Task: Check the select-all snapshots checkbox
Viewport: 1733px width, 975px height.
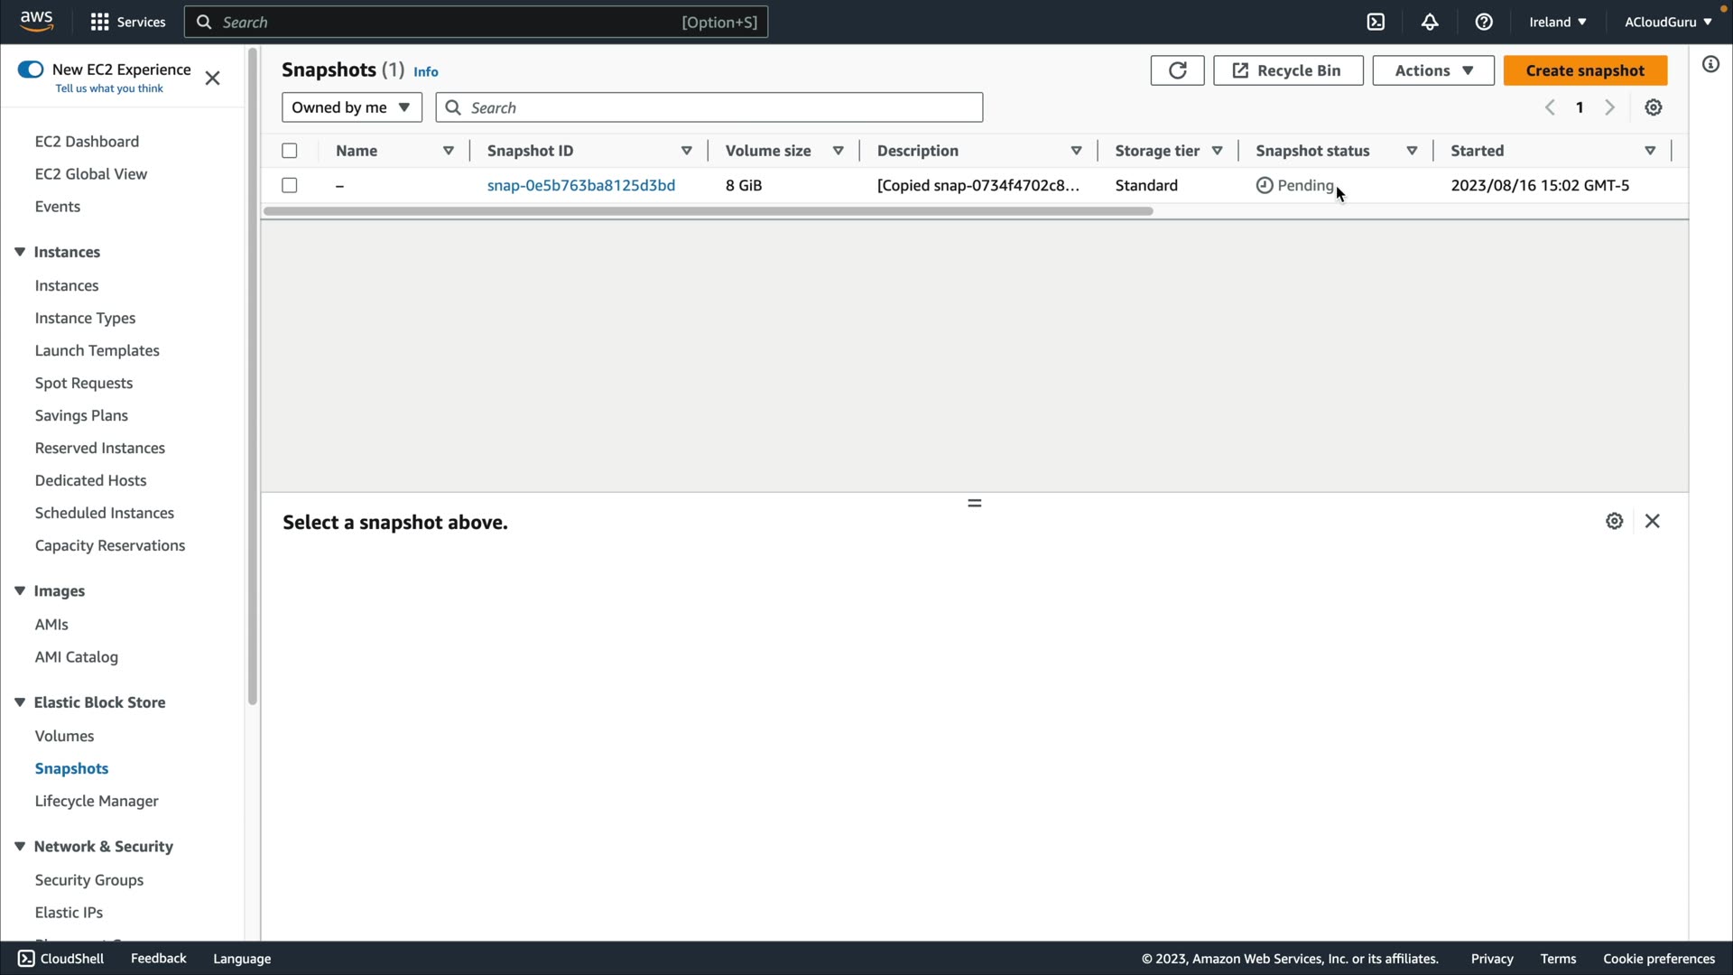Action: pos(290,151)
